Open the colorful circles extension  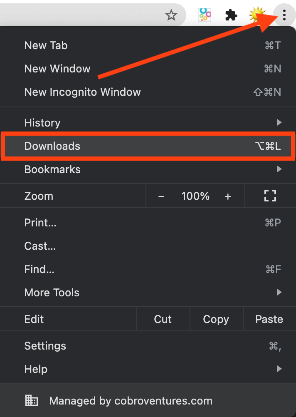(x=205, y=15)
